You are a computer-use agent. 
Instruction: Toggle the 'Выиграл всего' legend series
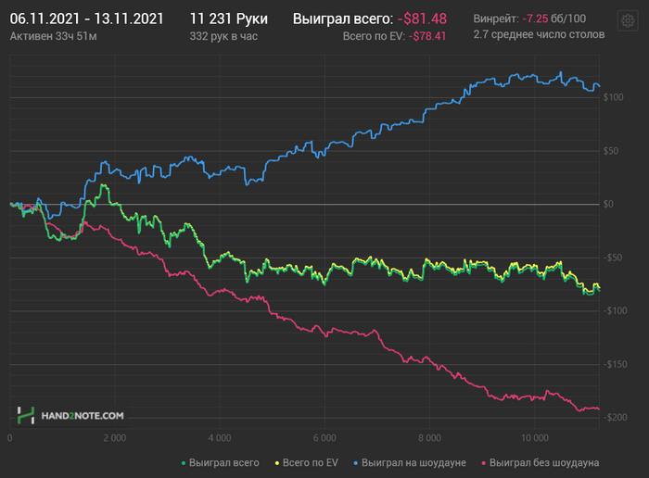tap(221, 462)
